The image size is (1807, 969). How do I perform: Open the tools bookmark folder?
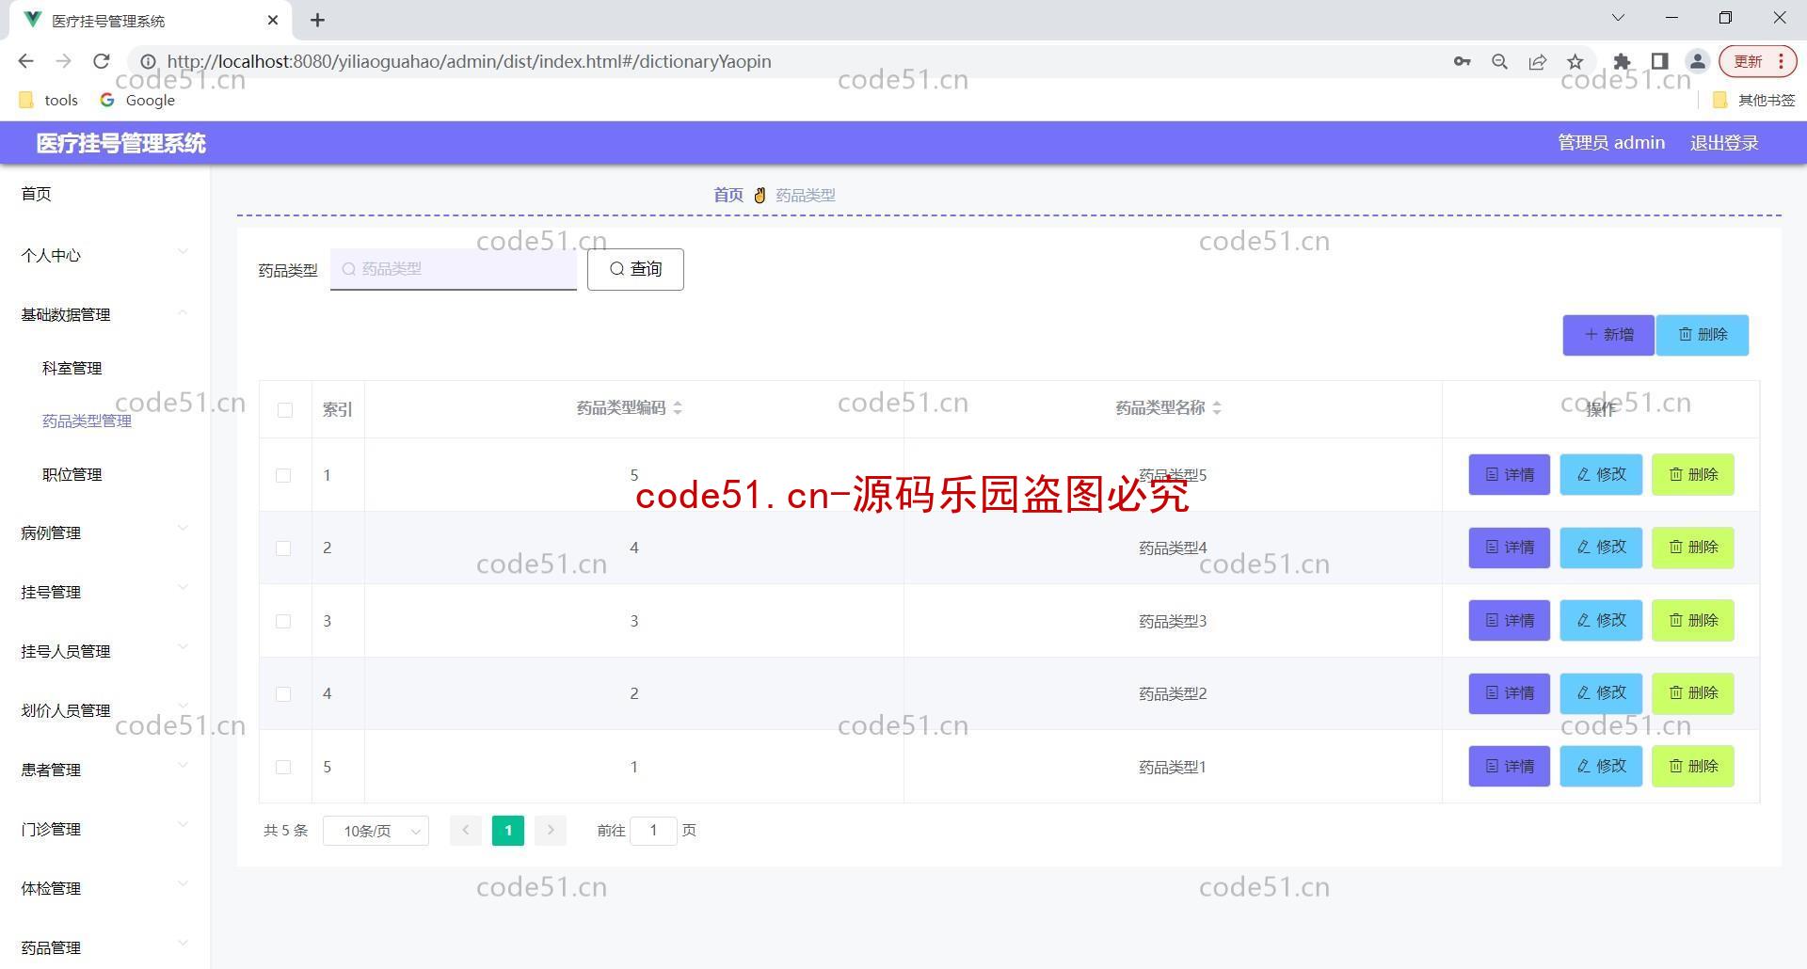49,100
